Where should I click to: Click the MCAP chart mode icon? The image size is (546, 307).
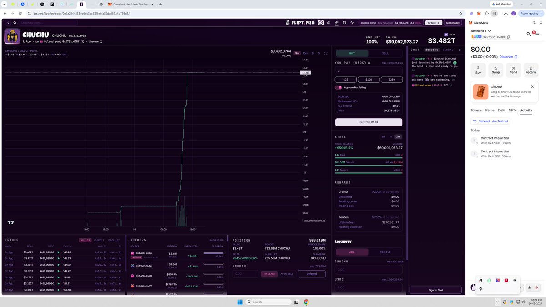[x=446, y=35]
